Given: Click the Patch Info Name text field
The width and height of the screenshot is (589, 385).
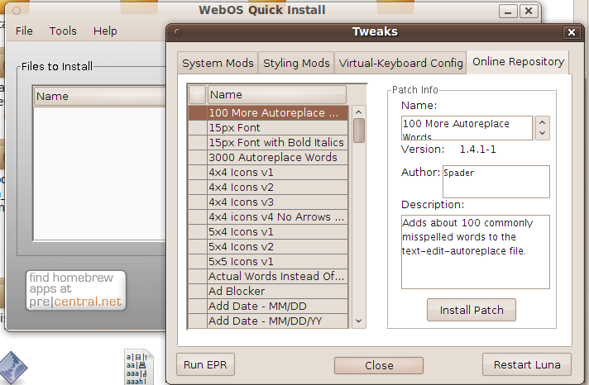Looking at the screenshot, I should [467, 128].
